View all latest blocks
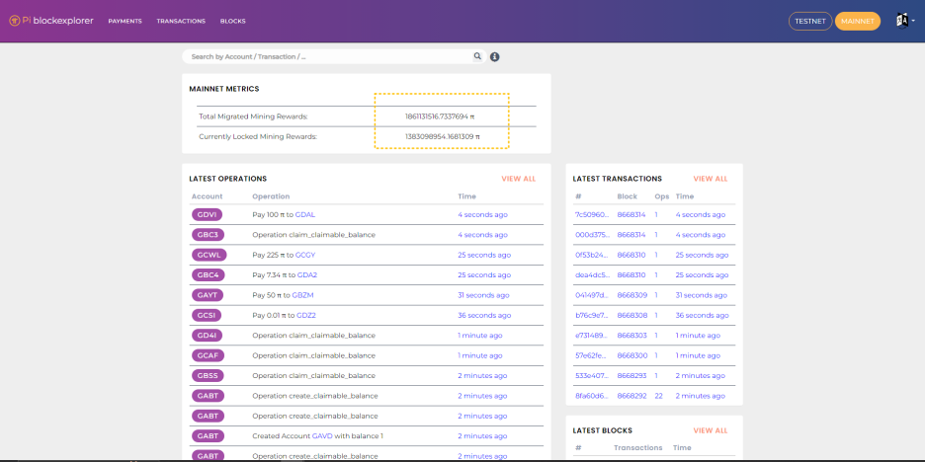The image size is (925, 462). pos(711,430)
